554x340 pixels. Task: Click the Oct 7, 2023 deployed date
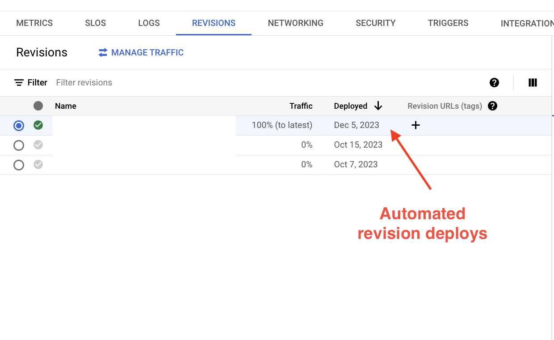coord(356,165)
